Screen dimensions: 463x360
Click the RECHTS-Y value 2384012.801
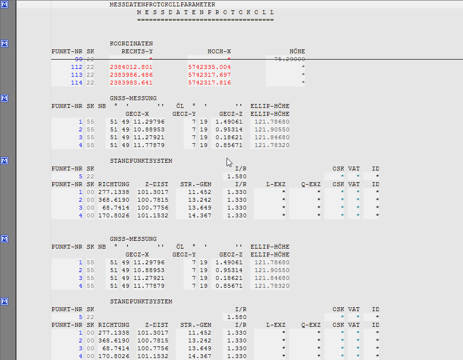[131, 67]
